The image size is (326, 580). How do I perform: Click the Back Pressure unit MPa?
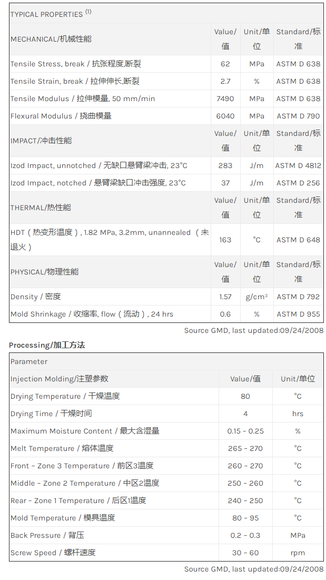(298, 535)
